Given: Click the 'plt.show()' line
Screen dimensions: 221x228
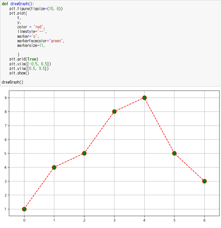Looking at the screenshot, I should pyautogui.click(x=19, y=73).
